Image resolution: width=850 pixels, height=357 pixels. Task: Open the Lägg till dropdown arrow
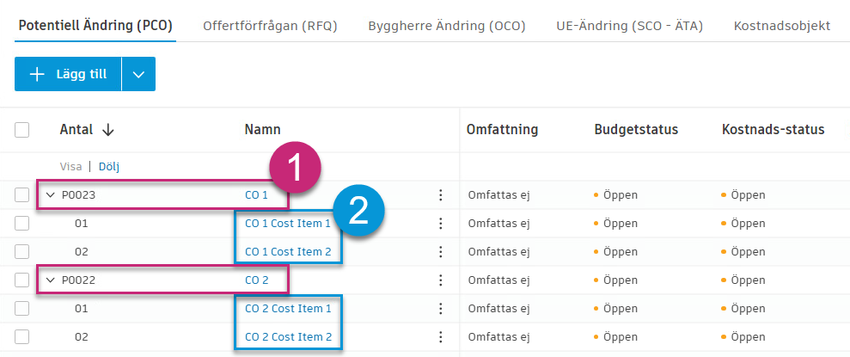tap(138, 74)
